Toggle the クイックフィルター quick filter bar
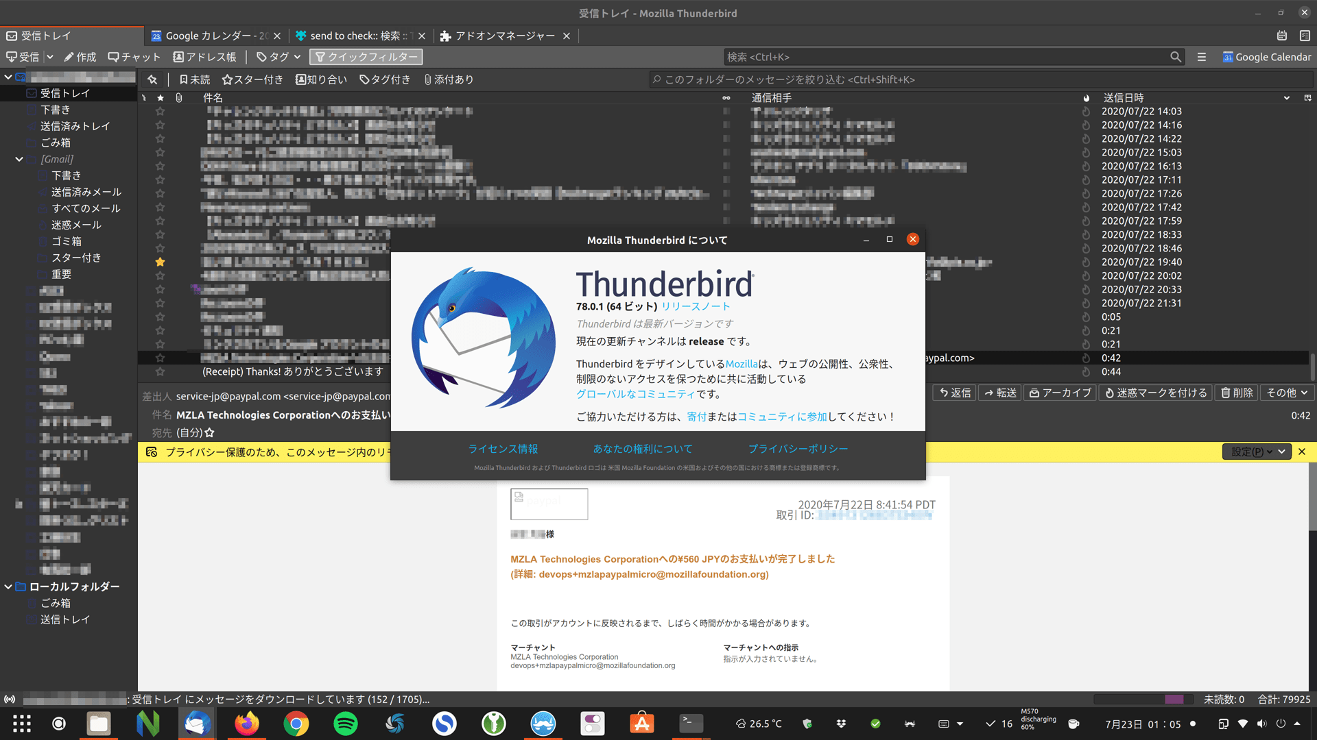This screenshot has height=740, width=1317. pos(366,57)
